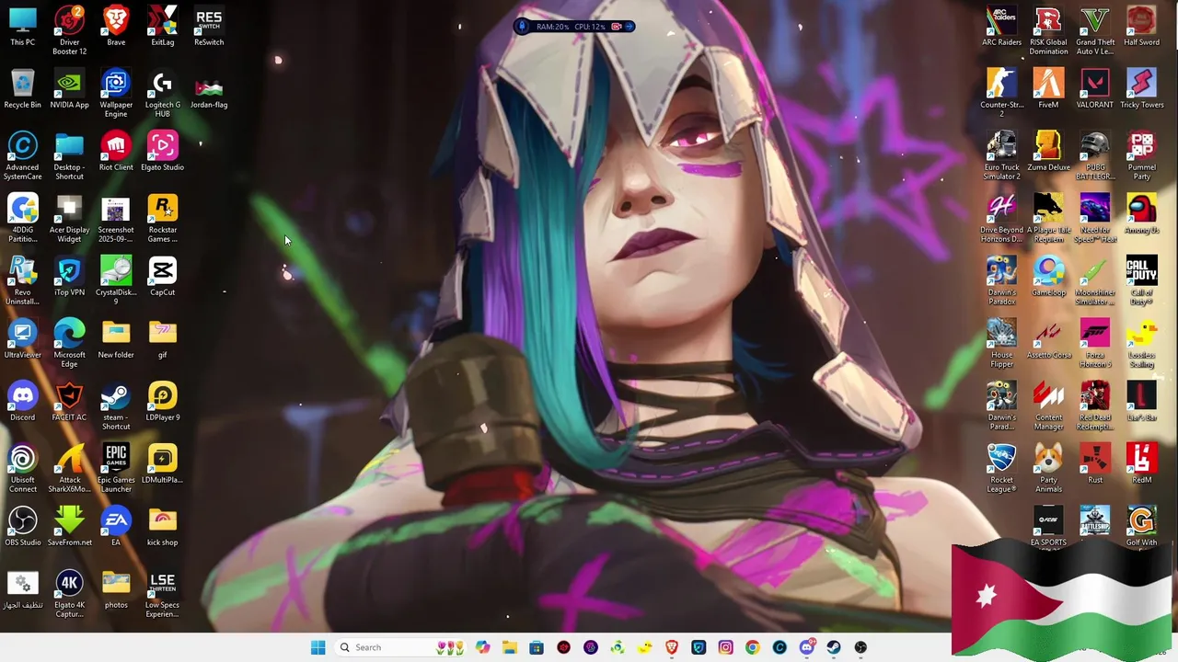Select the CrystalDiskInfo desktop shortcut
Viewport: 1178px width, 662px height.
[x=116, y=280]
